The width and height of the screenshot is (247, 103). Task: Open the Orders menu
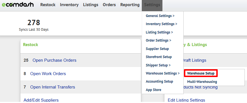click(x=109, y=5)
